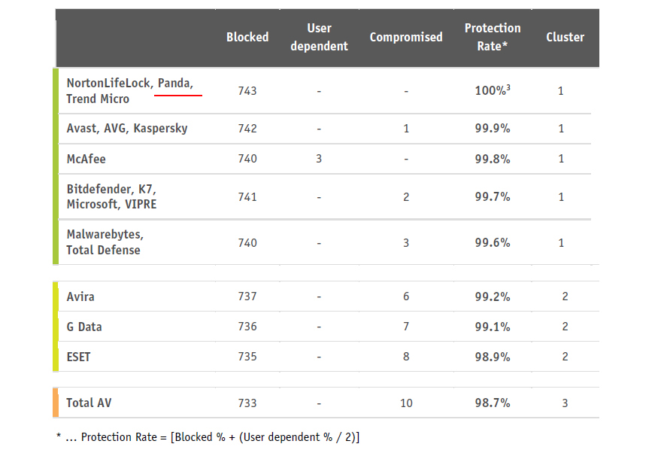Click the yellow cluster 2 color bar
This screenshot has height=450, width=661.
pyautogui.click(x=56, y=327)
